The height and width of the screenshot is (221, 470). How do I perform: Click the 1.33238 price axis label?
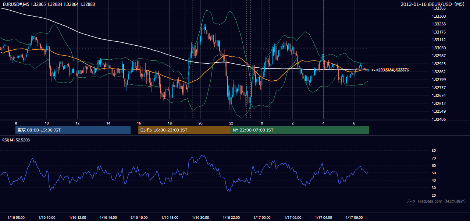click(438, 24)
